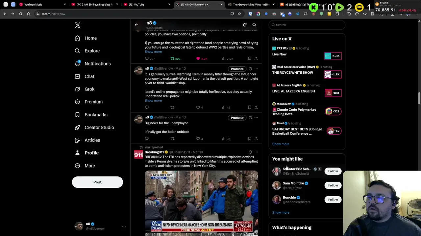The width and height of the screenshot is (421, 236).
Task: Bookmark page with address bar star
Action: (x=239, y=14)
